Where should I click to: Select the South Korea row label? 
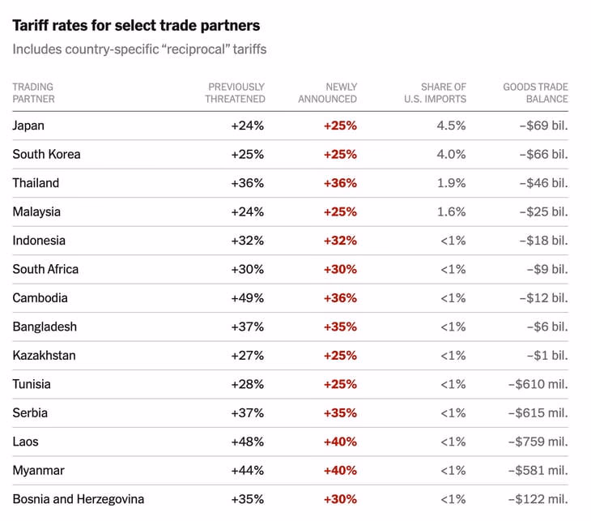click(x=46, y=154)
